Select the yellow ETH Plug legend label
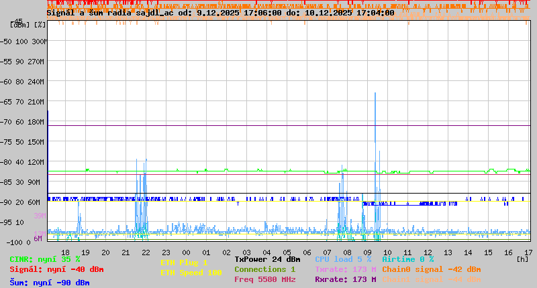The height and width of the screenshot is (288, 537). 184,263
